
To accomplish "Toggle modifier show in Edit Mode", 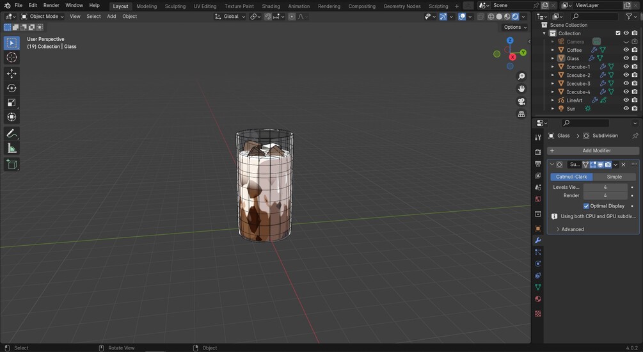I will [x=593, y=164].
